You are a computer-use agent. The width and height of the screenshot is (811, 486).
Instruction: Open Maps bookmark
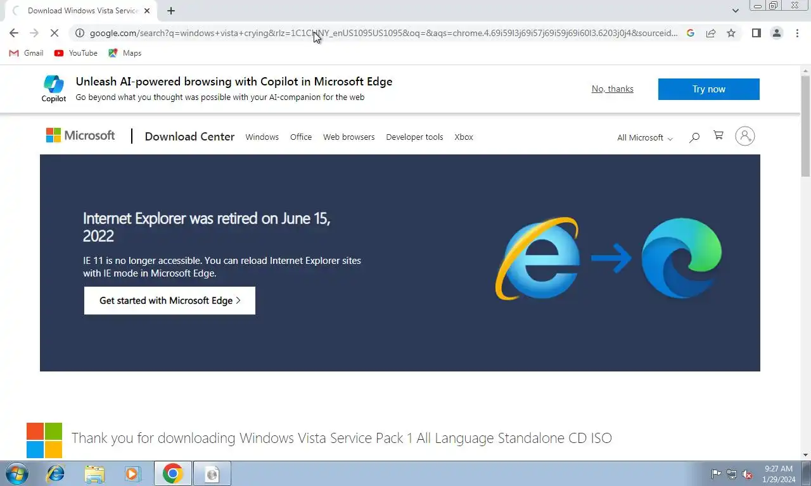(x=125, y=53)
